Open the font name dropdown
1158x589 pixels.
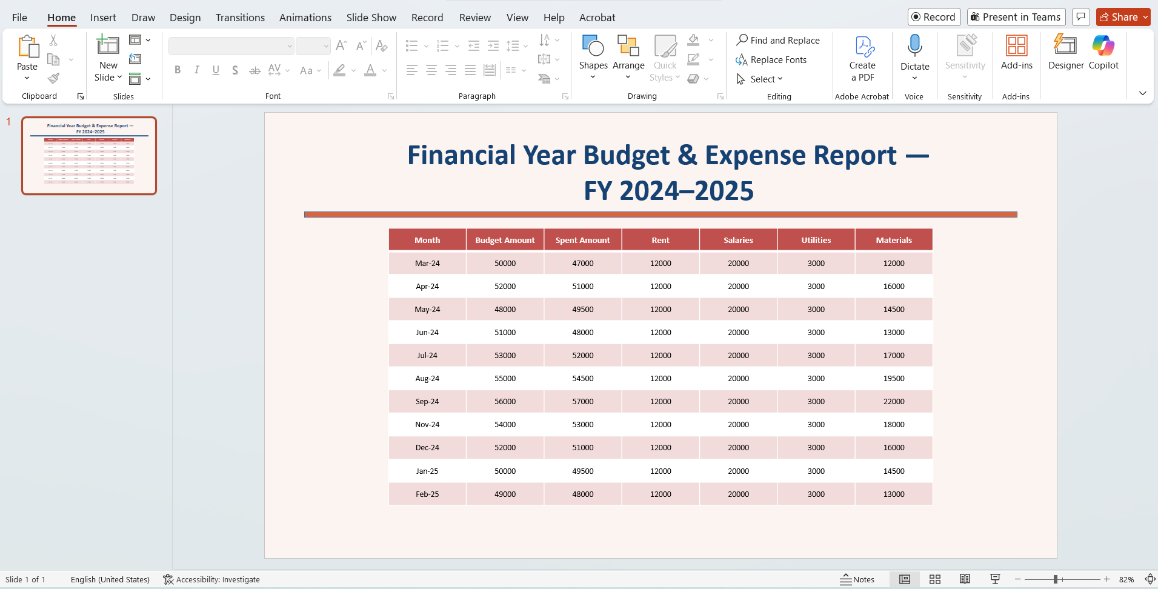(x=290, y=46)
